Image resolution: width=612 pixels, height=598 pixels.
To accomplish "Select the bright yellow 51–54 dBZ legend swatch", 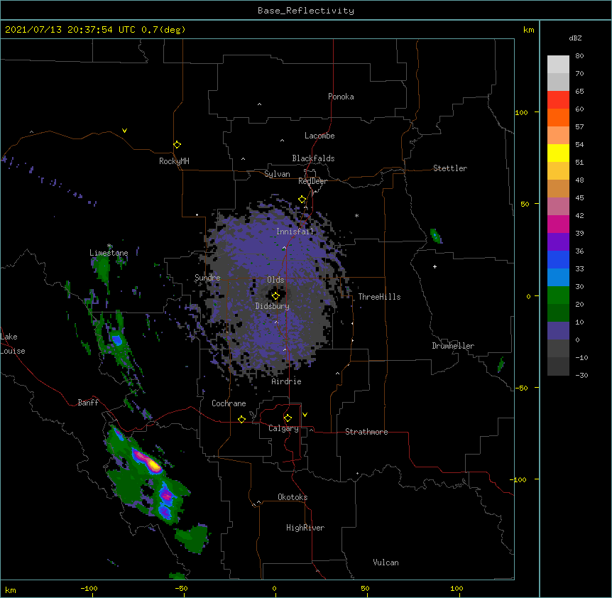I will point(558,153).
